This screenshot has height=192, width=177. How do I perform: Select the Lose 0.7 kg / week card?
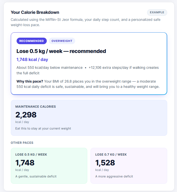coord(129,166)
